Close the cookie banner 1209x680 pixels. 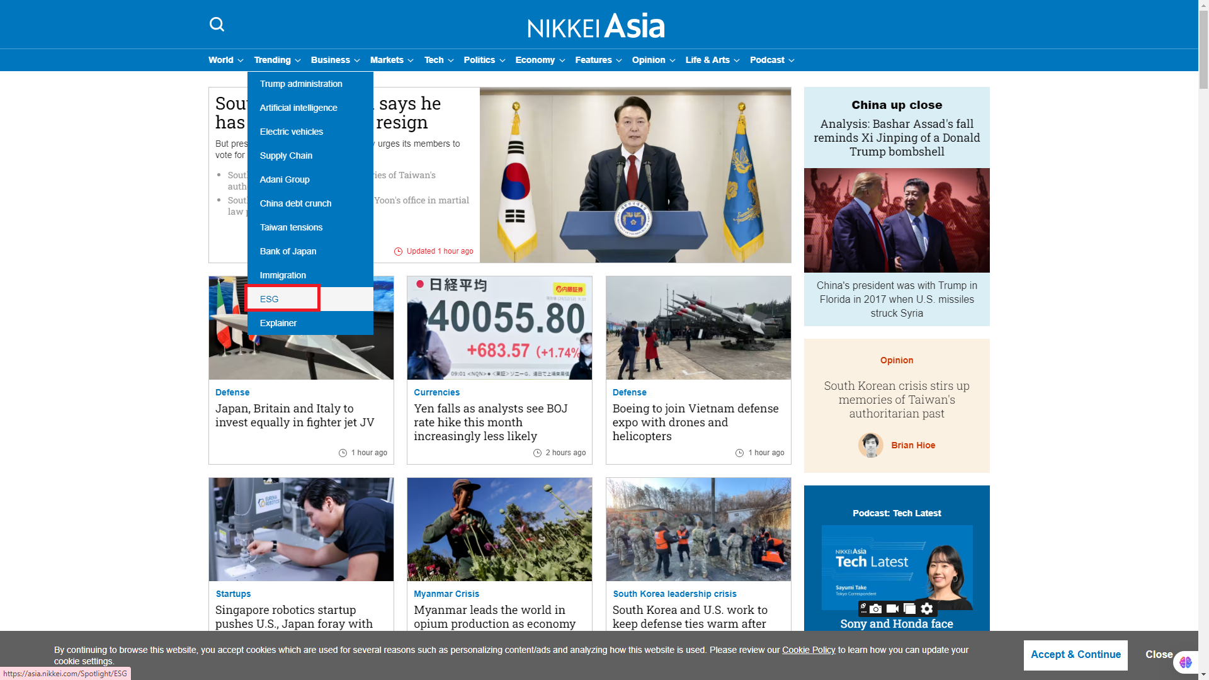(x=1158, y=655)
